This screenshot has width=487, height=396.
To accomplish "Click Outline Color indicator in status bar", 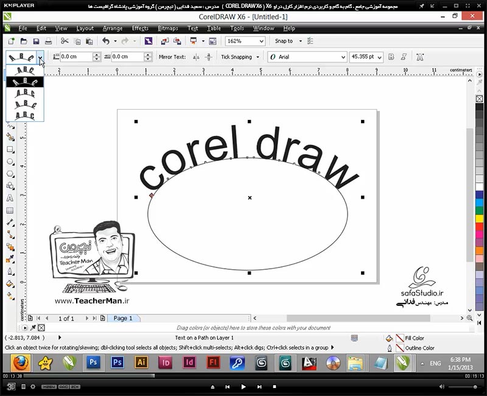I will pos(400,348).
